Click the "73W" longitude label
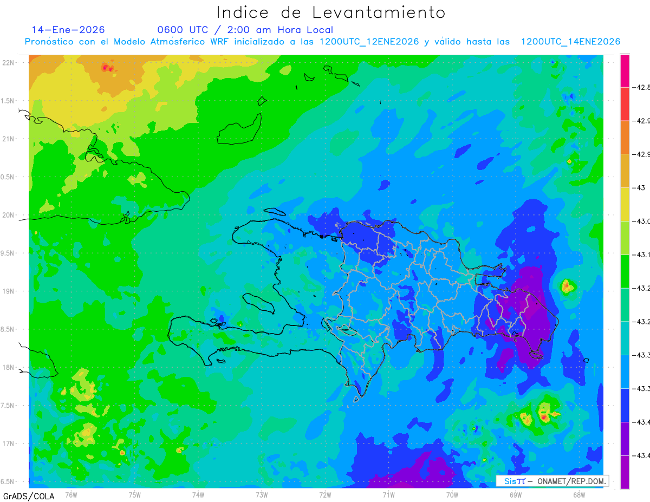650x502 pixels. click(262, 495)
